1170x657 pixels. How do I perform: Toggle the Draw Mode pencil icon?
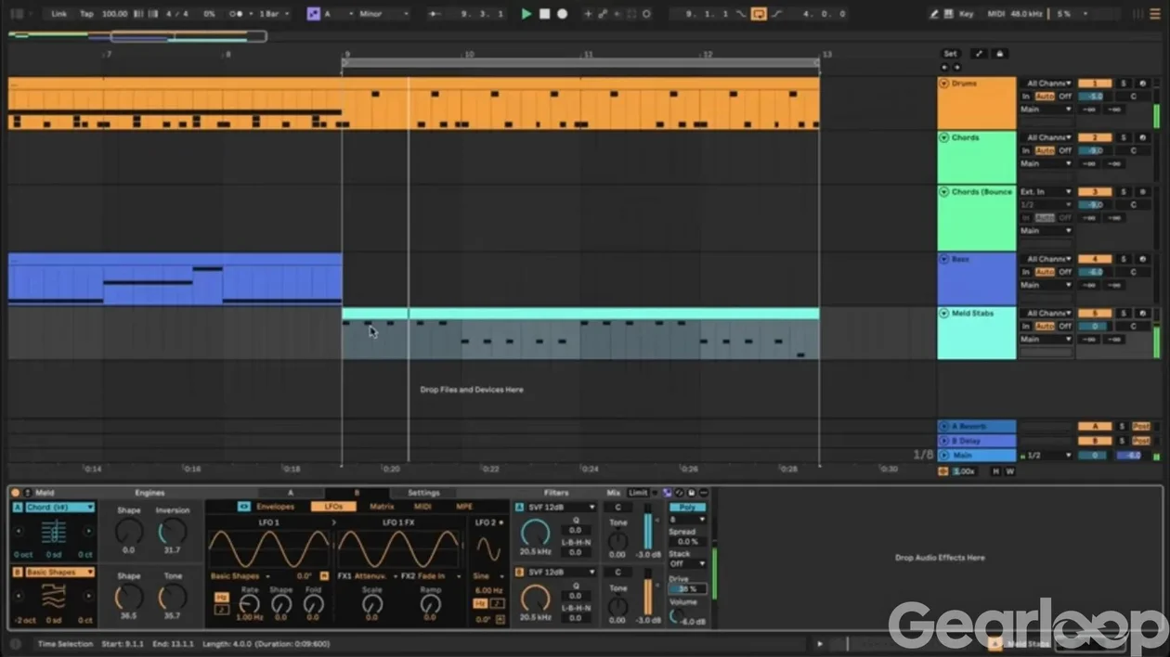(x=933, y=14)
